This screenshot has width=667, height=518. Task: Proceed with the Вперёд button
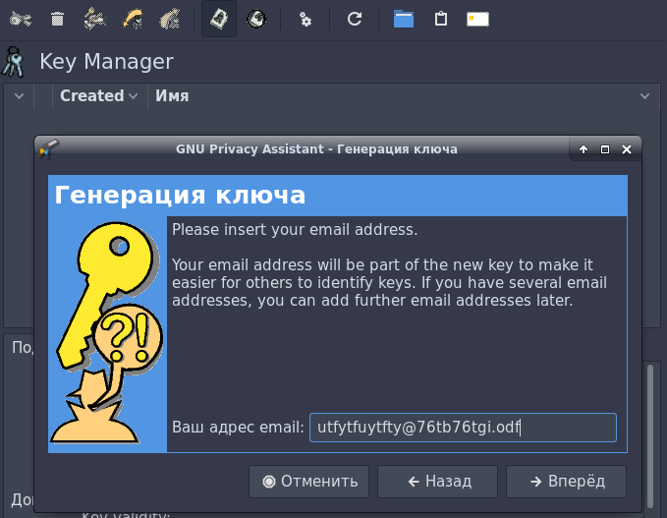[566, 482]
